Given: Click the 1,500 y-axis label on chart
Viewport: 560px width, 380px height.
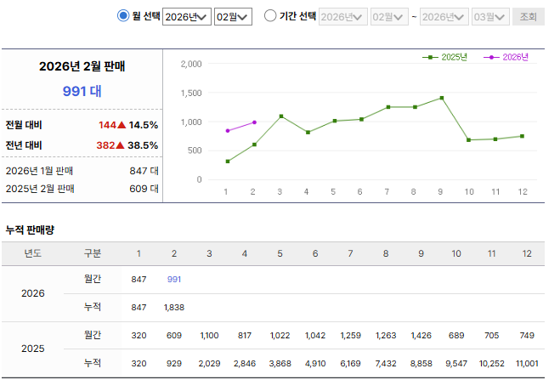Looking at the screenshot, I should 191,94.
